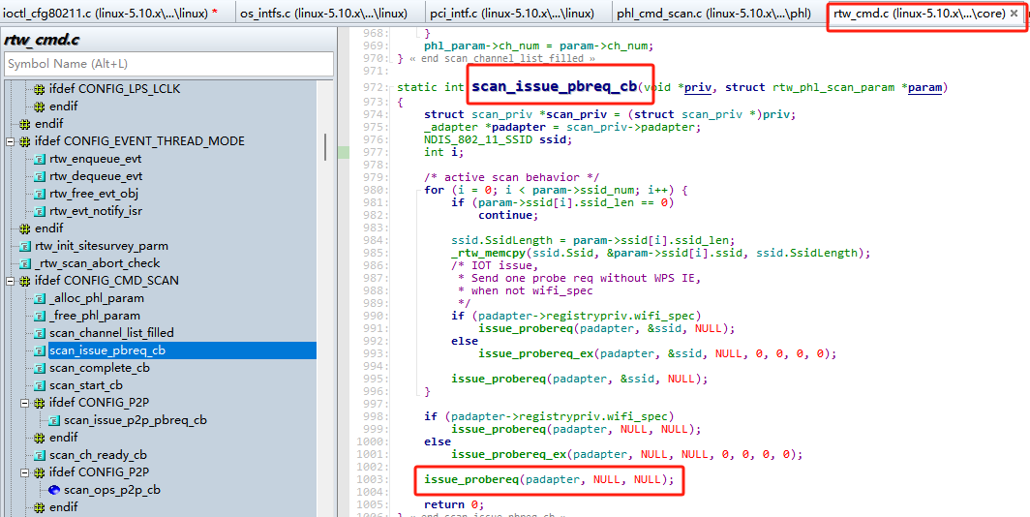Click the function icon beside scan_ch_ready_cb
The image size is (1030, 517).
point(40,455)
